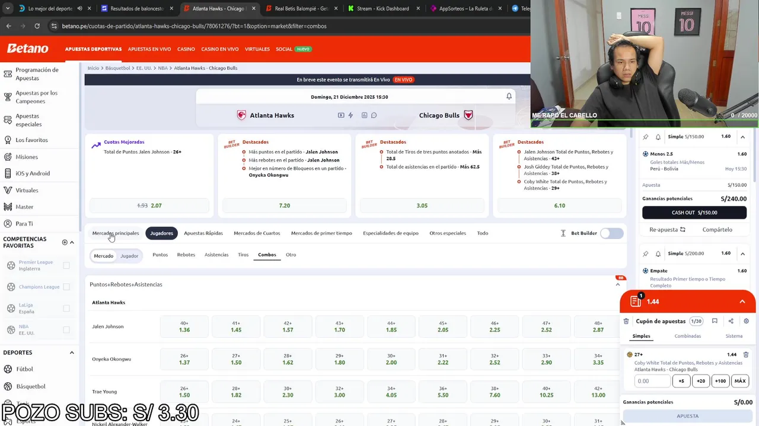This screenshot has width=759, height=426.
Task: Open match statistics icon in header
Action: (x=365, y=115)
